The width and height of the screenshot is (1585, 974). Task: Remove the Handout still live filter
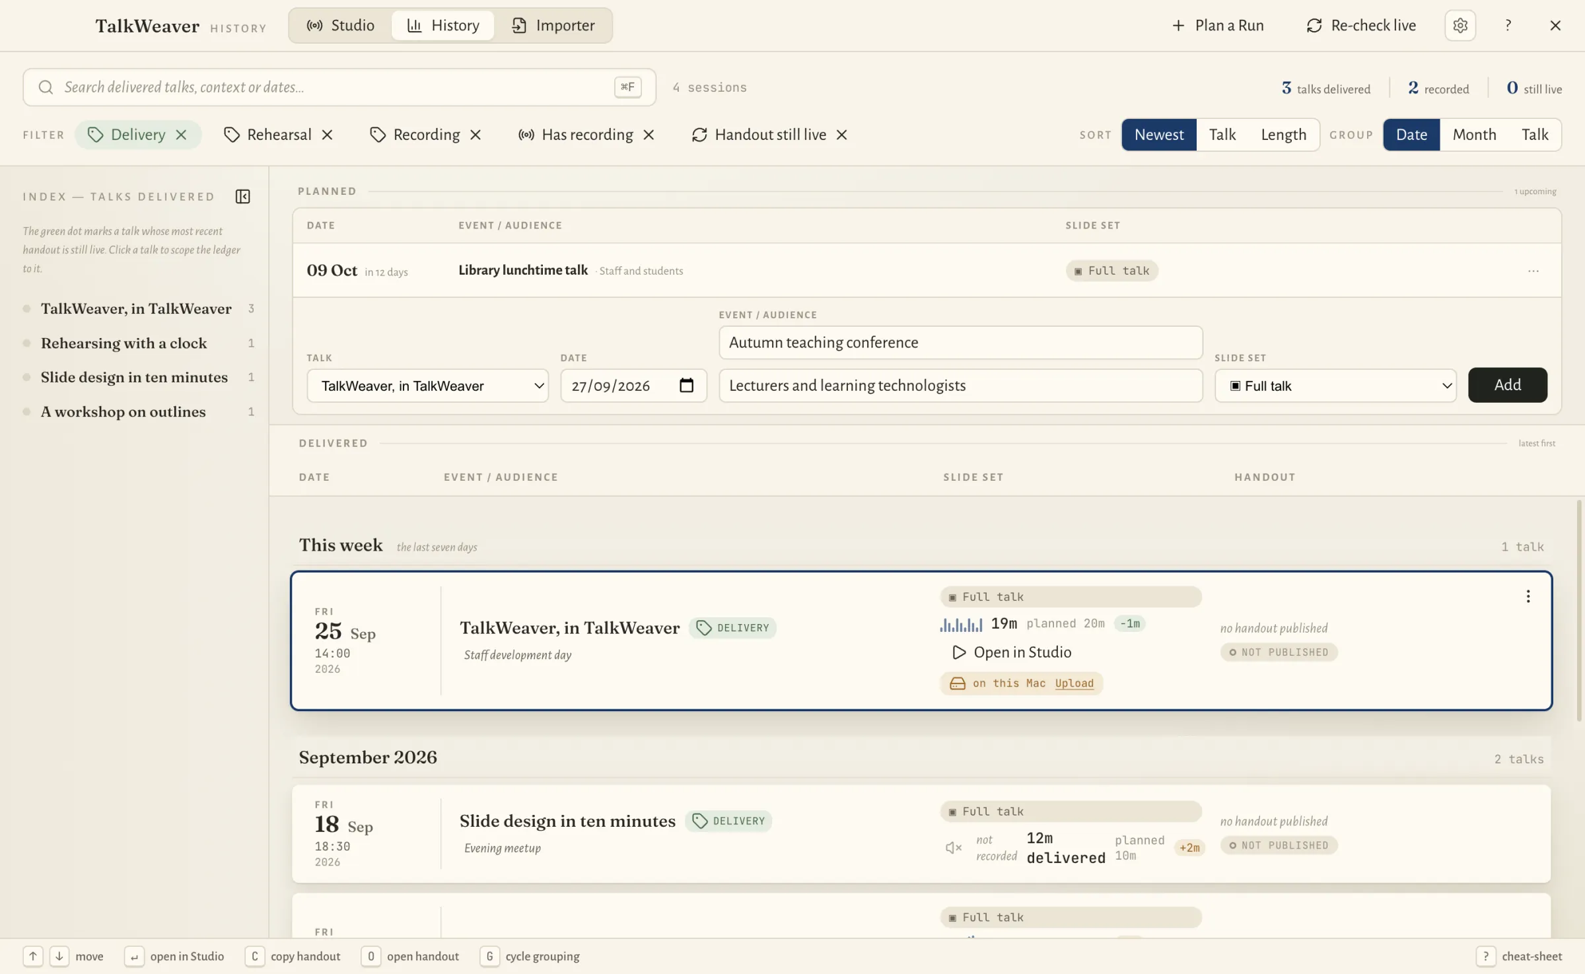[841, 135]
